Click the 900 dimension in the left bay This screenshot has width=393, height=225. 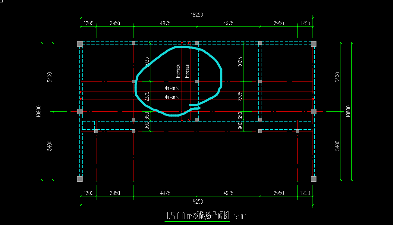click(147, 125)
